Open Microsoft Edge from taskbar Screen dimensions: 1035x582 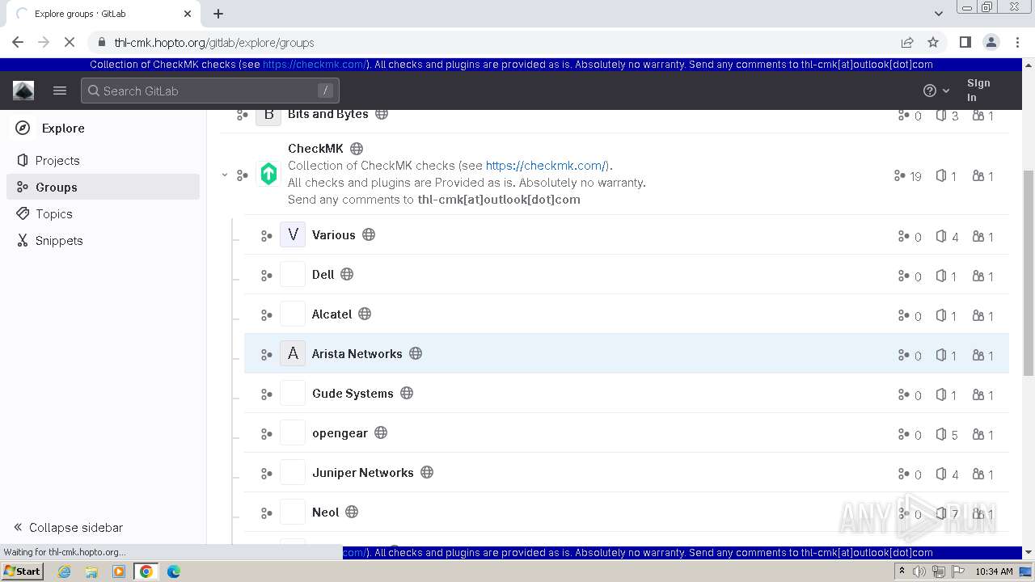click(173, 571)
